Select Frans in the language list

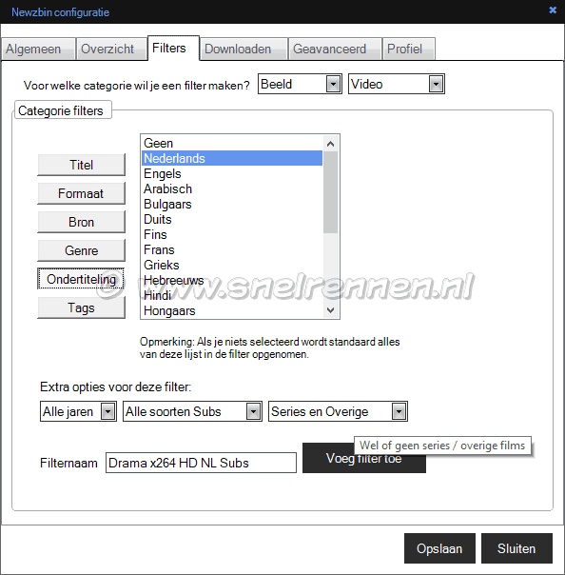click(232, 249)
